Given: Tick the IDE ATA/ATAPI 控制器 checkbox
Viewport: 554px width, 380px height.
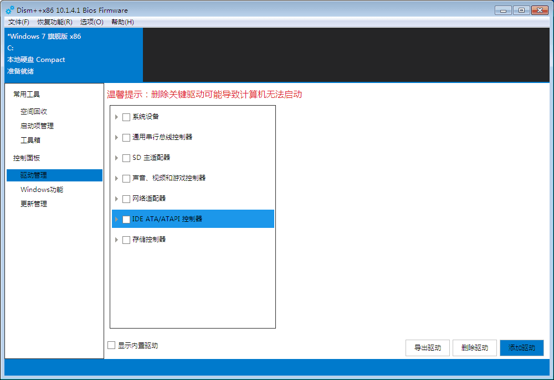Looking at the screenshot, I should coord(126,219).
